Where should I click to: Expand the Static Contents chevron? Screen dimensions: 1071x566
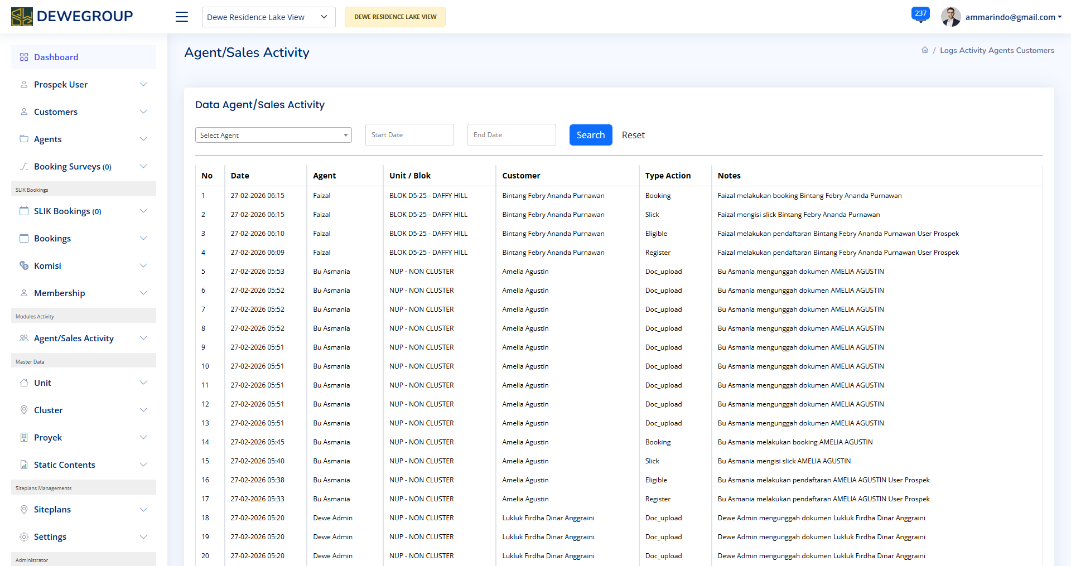coord(143,465)
